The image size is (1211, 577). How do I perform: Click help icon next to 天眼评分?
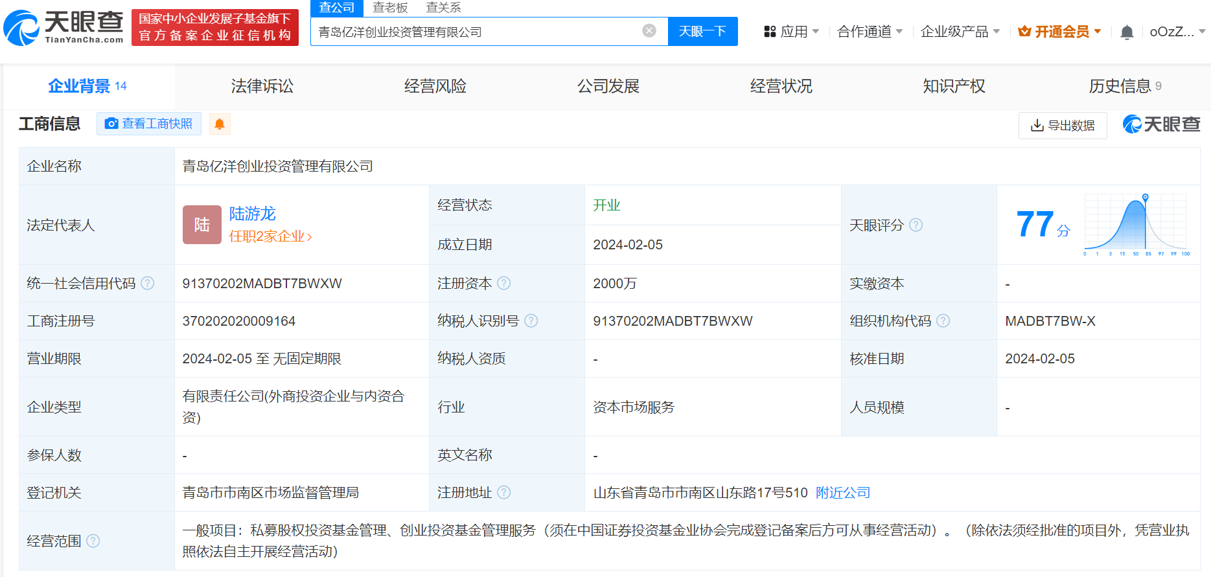point(916,225)
